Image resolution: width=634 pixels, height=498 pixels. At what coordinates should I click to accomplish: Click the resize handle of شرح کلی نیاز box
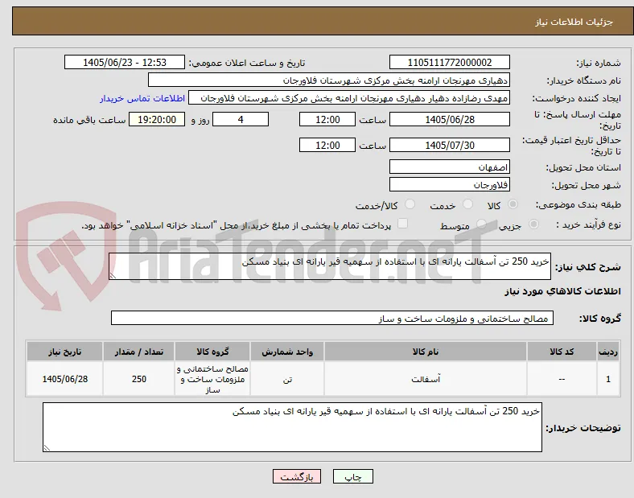(113, 276)
